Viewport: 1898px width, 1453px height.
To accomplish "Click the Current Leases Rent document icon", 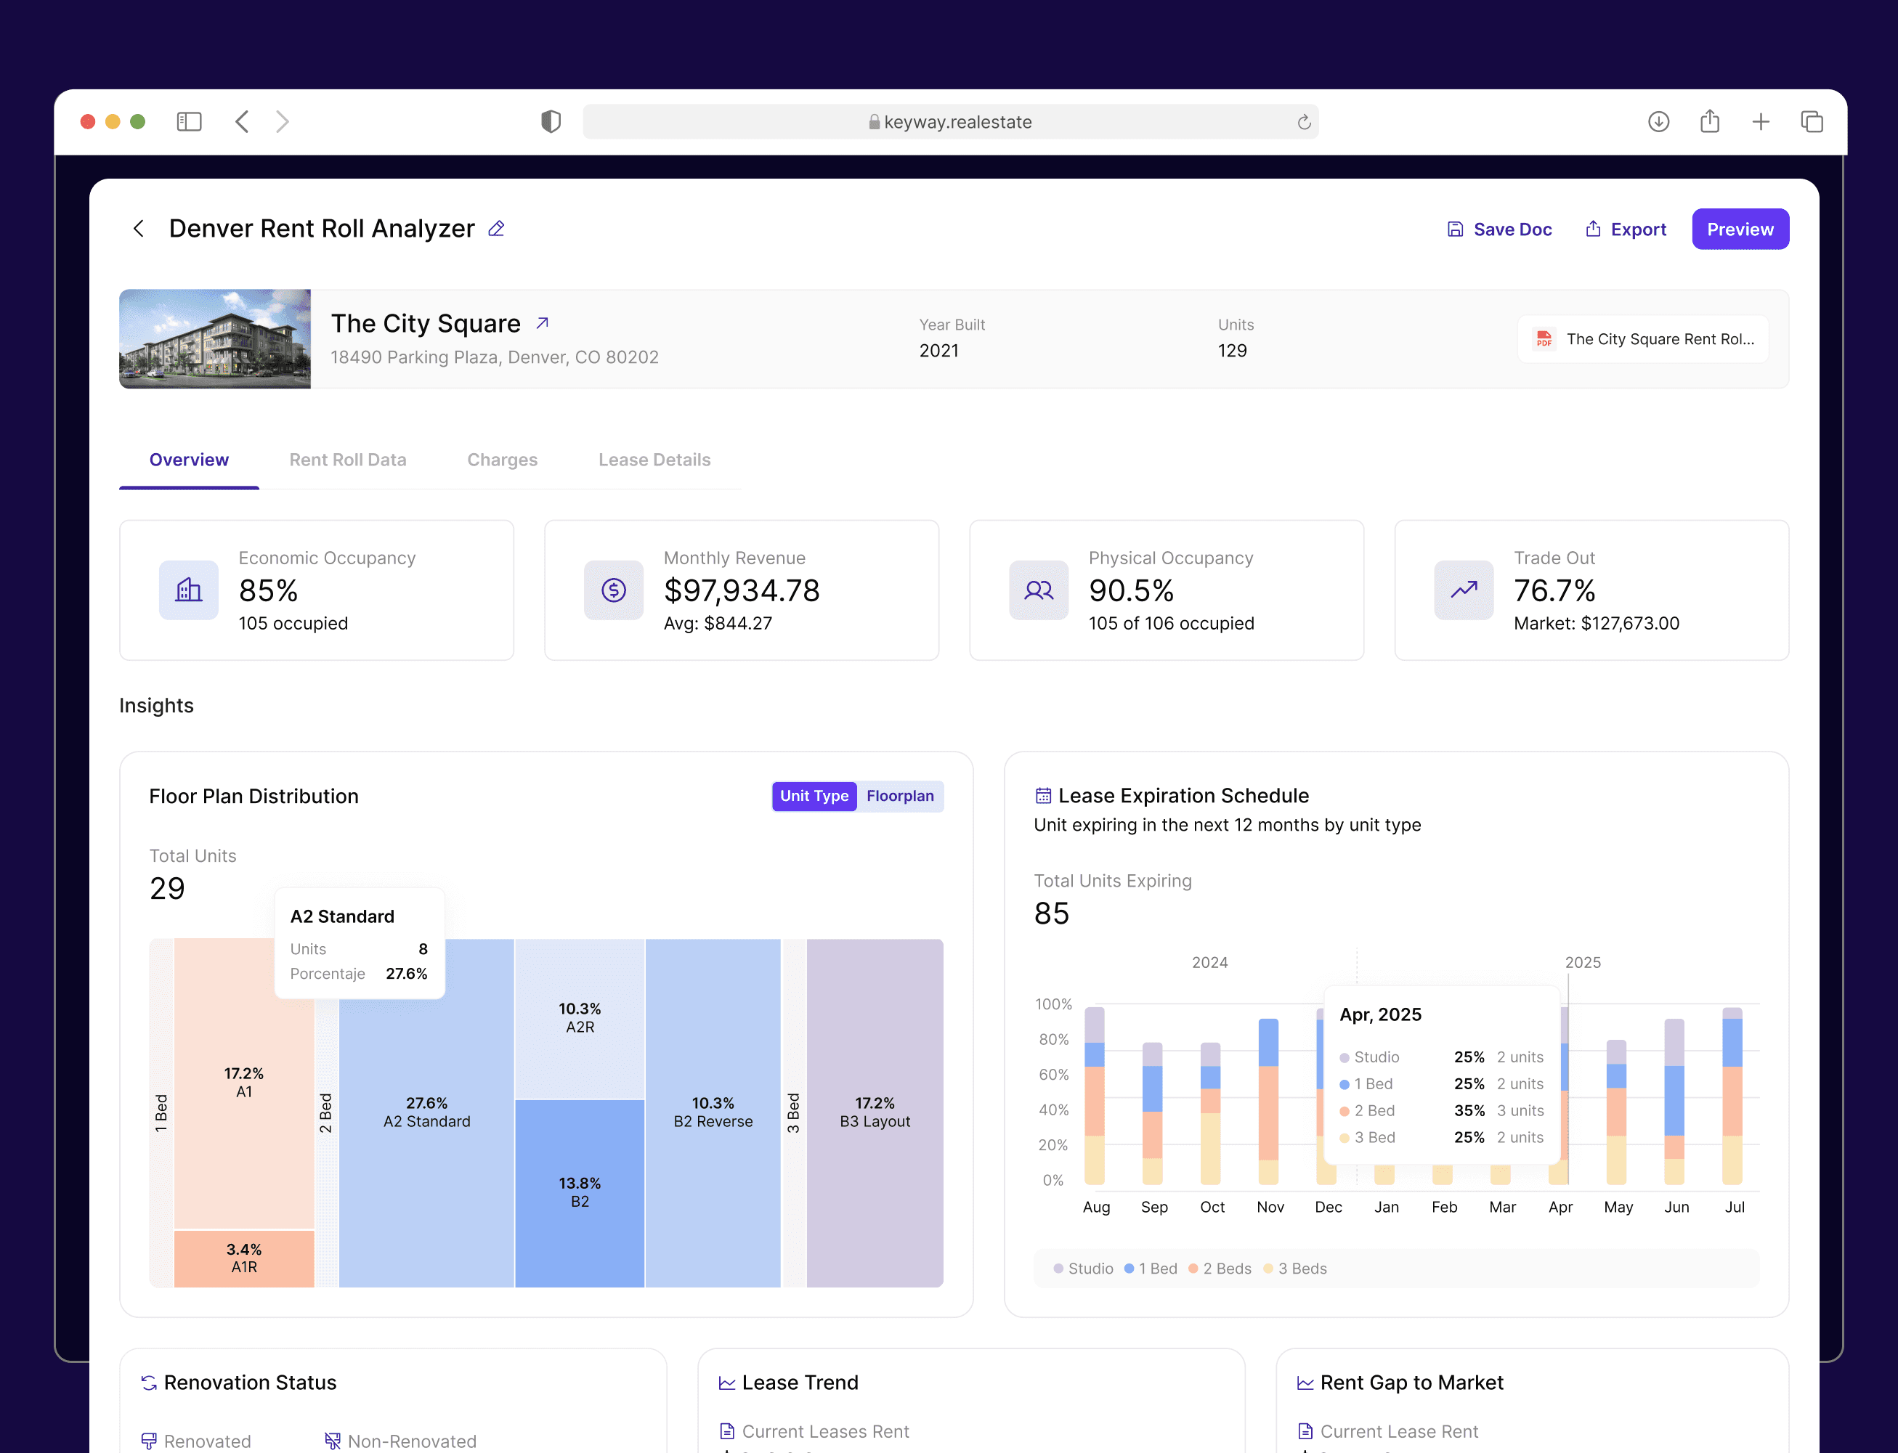I will point(726,1431).
